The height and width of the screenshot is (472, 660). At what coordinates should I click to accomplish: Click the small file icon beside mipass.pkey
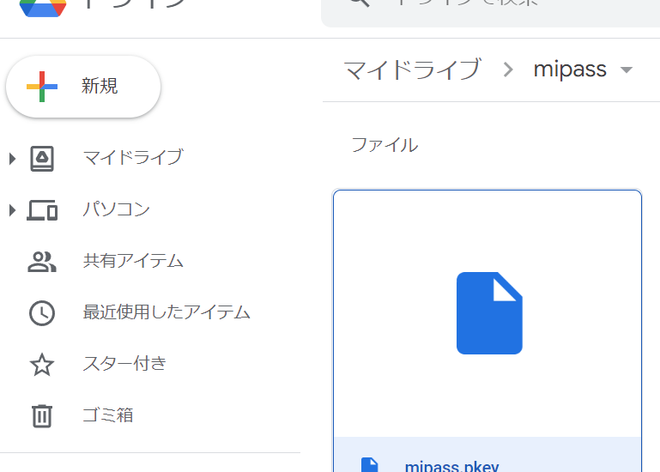(x=370, y=465)
